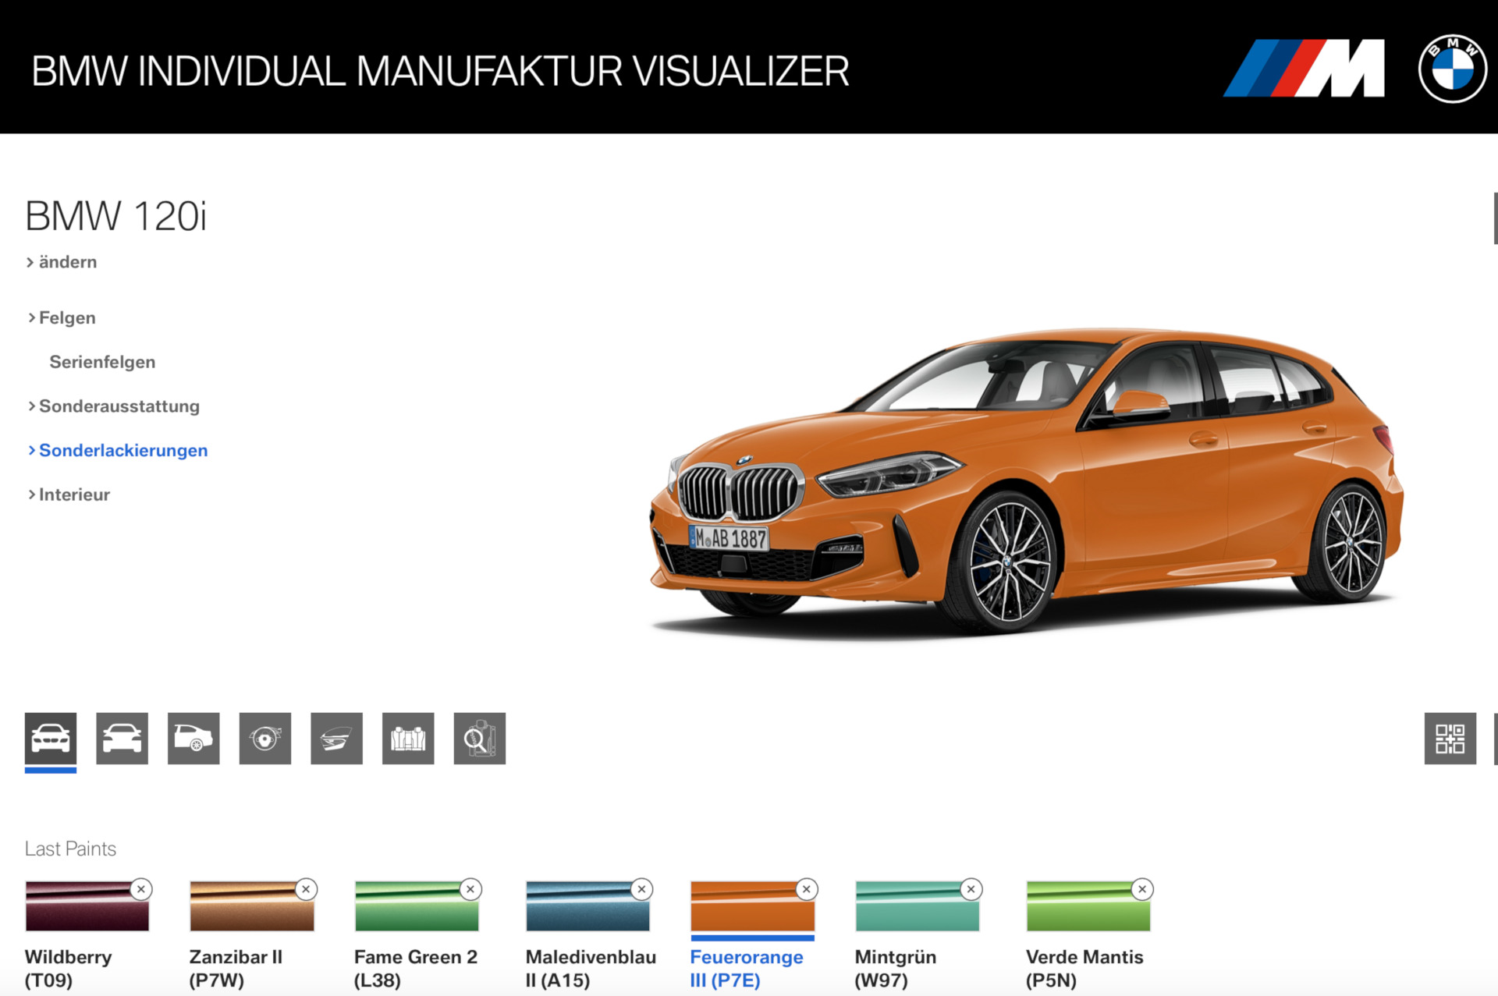Pick the Fame Green 2 paint swatch
This screenshot has width=1498, height=996.
(x=417, y=907)
